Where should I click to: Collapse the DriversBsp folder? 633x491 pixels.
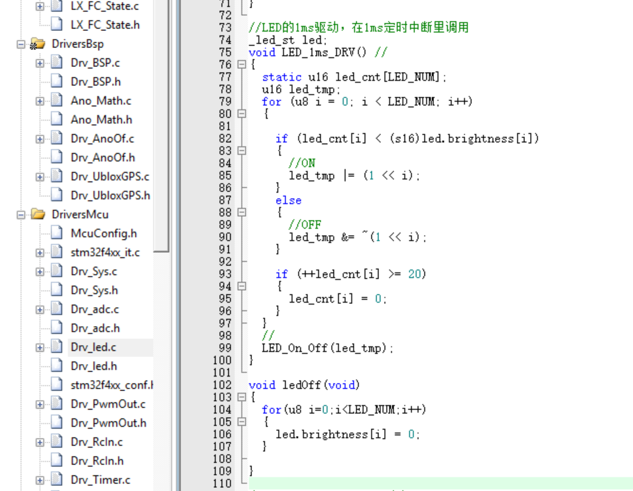21,44
